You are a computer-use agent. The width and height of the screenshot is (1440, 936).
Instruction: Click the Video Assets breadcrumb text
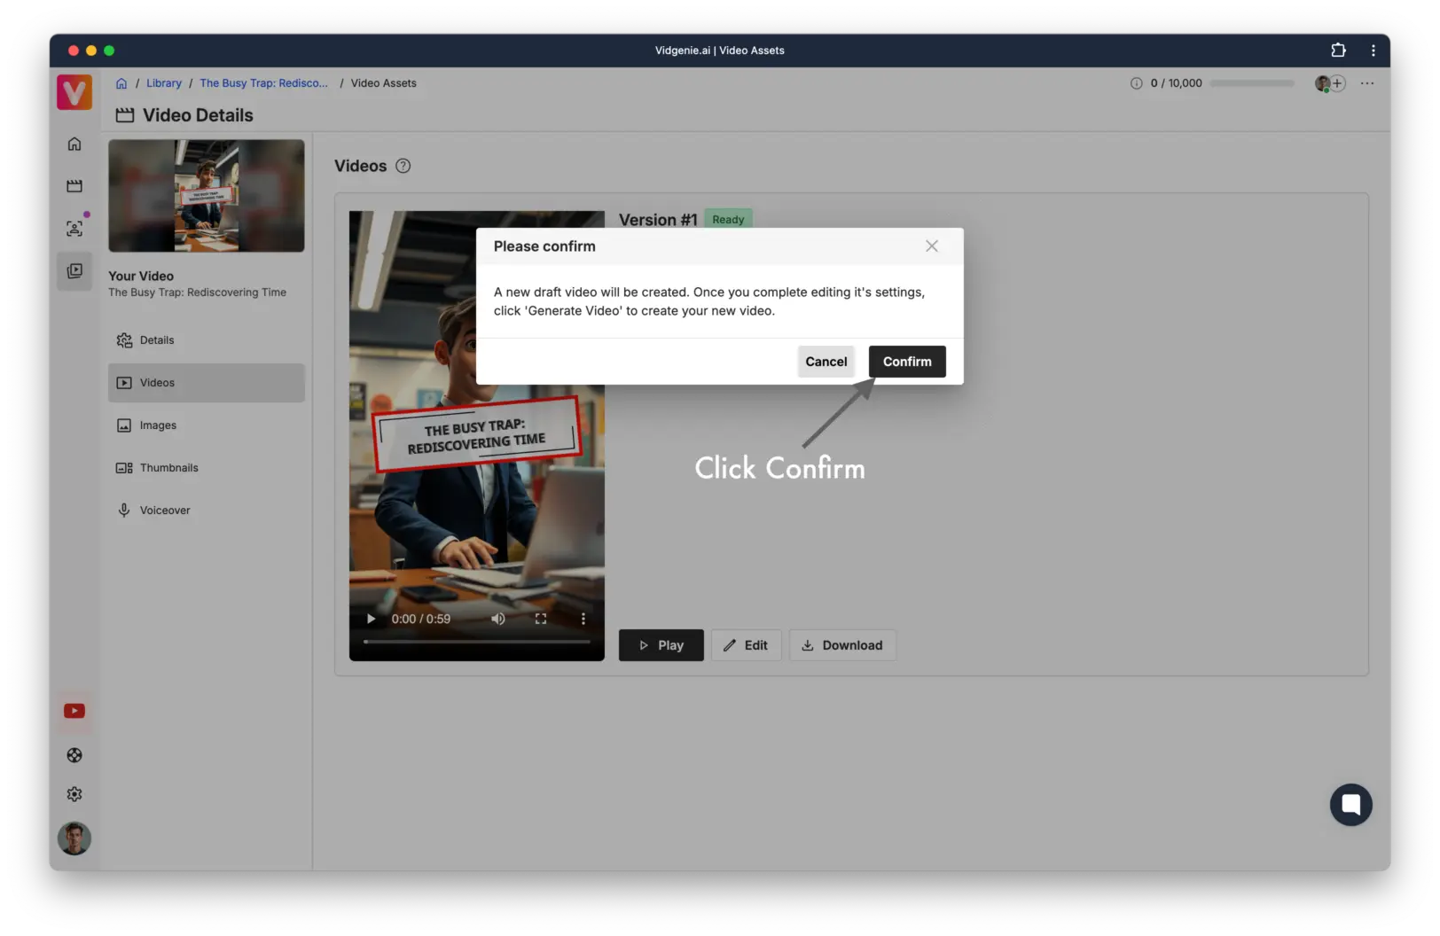pos(384,83)
